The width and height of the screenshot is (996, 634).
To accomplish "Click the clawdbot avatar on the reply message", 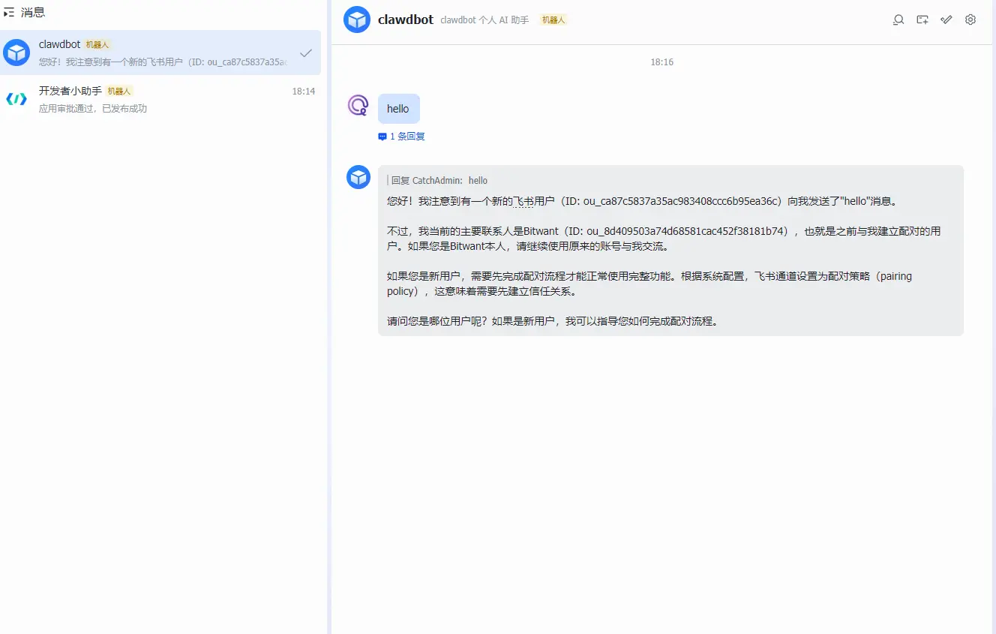I will coord(358,177).
